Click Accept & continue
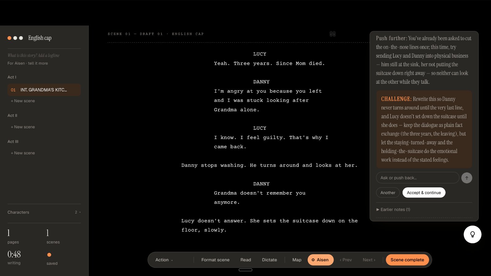Image resolution: width=491 pixels, height=276 pixels. [x=424, y=193]
